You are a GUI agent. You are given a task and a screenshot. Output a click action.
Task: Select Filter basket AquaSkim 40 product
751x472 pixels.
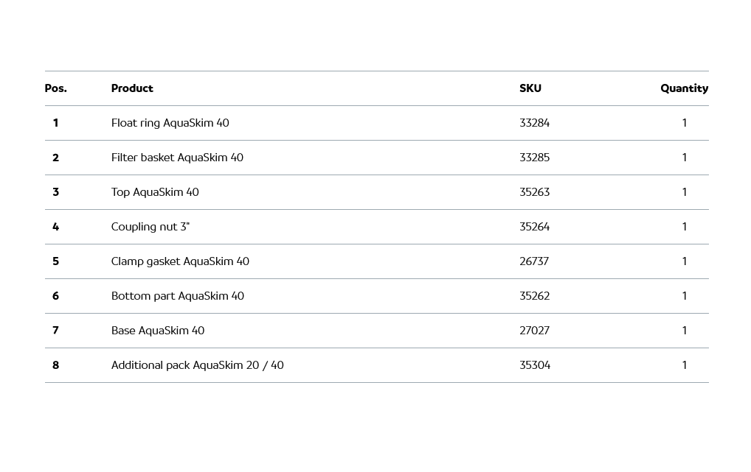177,158
